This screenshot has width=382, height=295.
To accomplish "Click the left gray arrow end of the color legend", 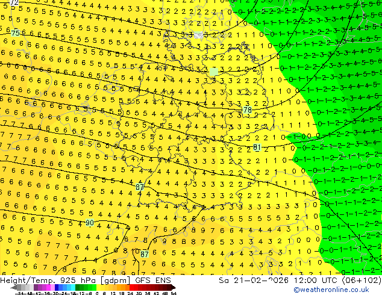I will [x=13, y=288].
